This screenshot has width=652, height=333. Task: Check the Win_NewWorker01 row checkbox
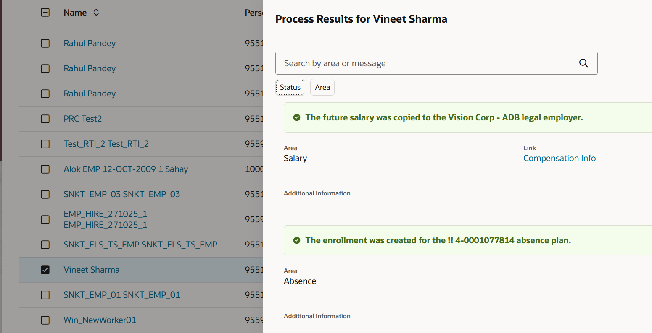[45, 320]
